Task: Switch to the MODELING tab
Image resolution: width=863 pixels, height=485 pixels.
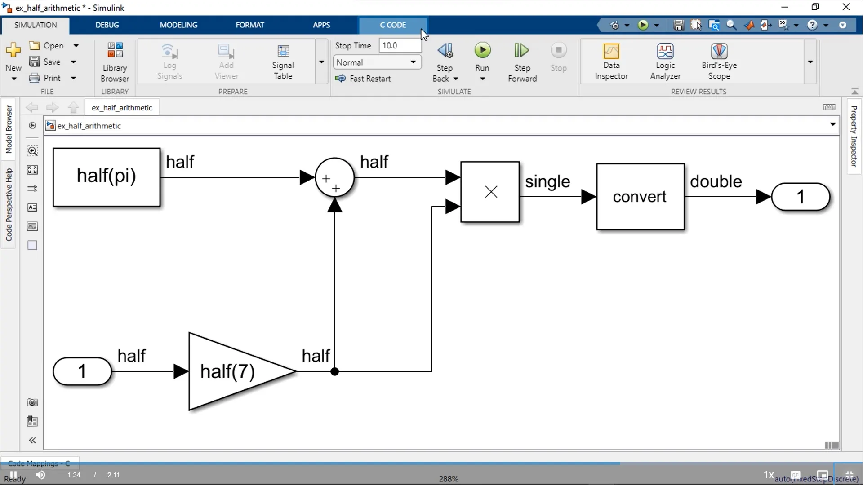Action: pos(178,25)
